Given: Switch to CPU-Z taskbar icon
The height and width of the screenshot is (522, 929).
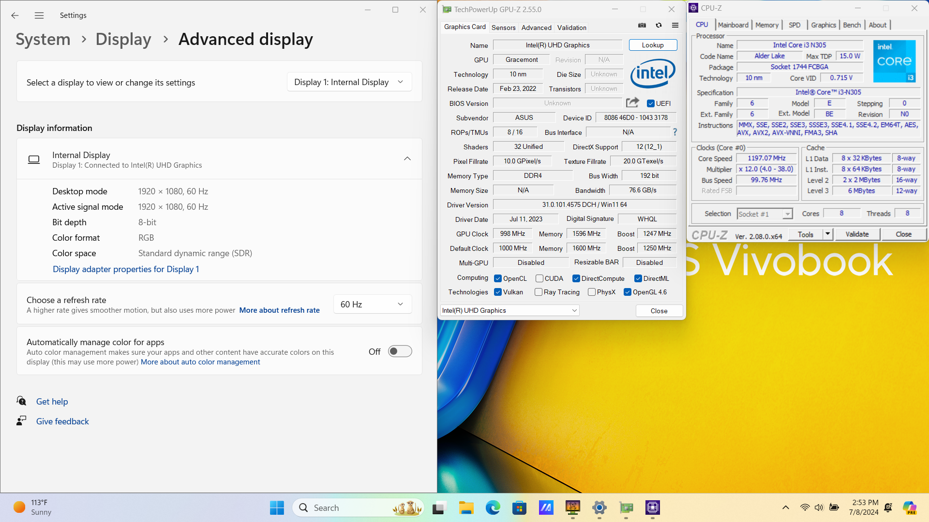Looking at the screenshot, I should pos(653,507).
